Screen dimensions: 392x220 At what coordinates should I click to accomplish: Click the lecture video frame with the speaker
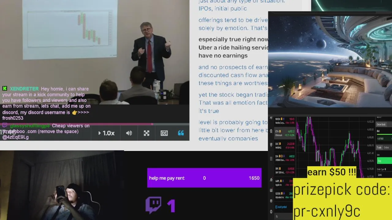pos(95,52)
